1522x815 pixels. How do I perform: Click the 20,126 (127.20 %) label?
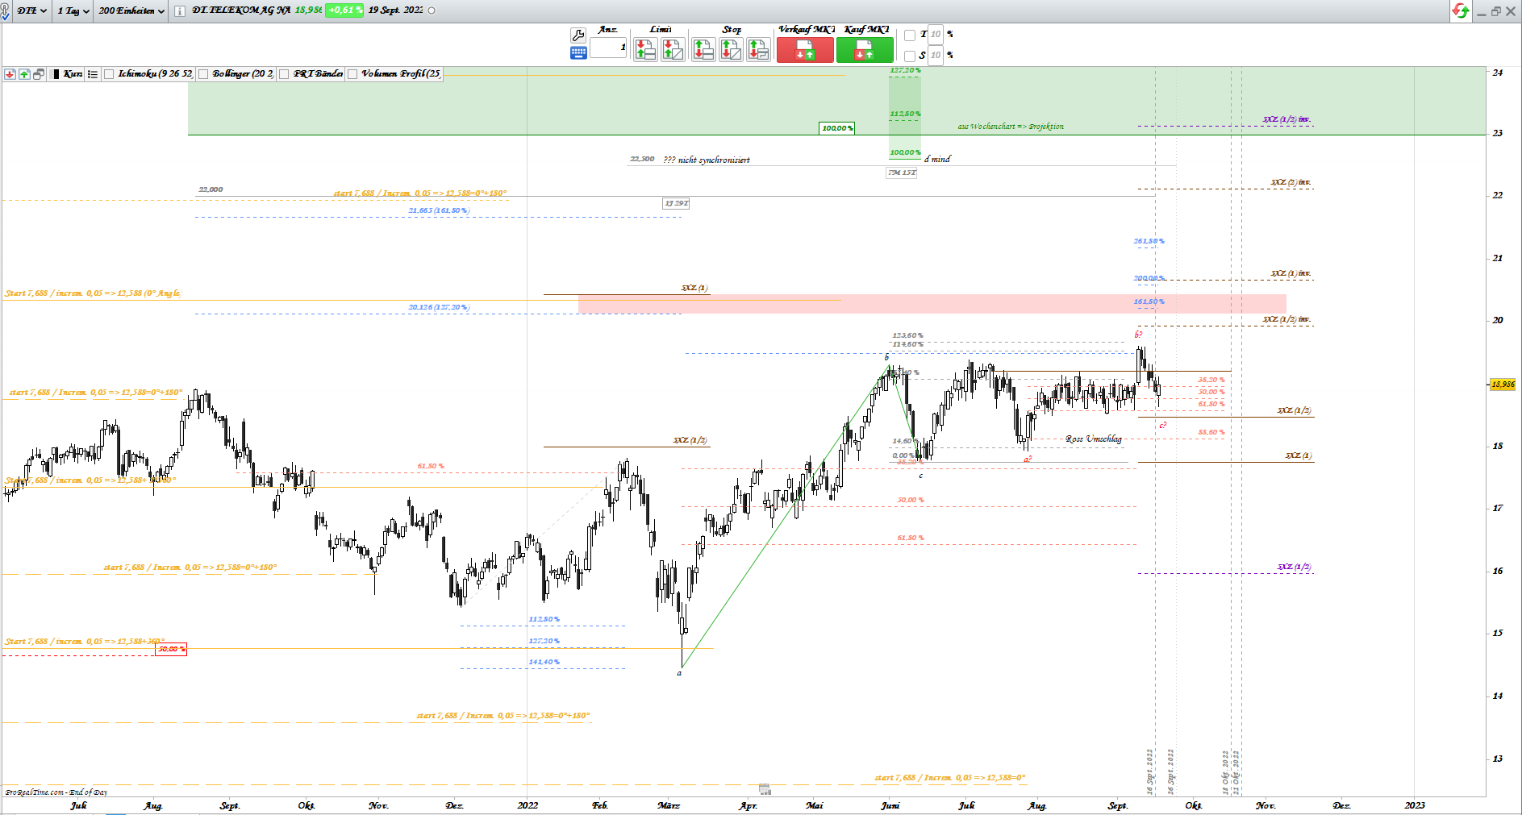[438, 307]
